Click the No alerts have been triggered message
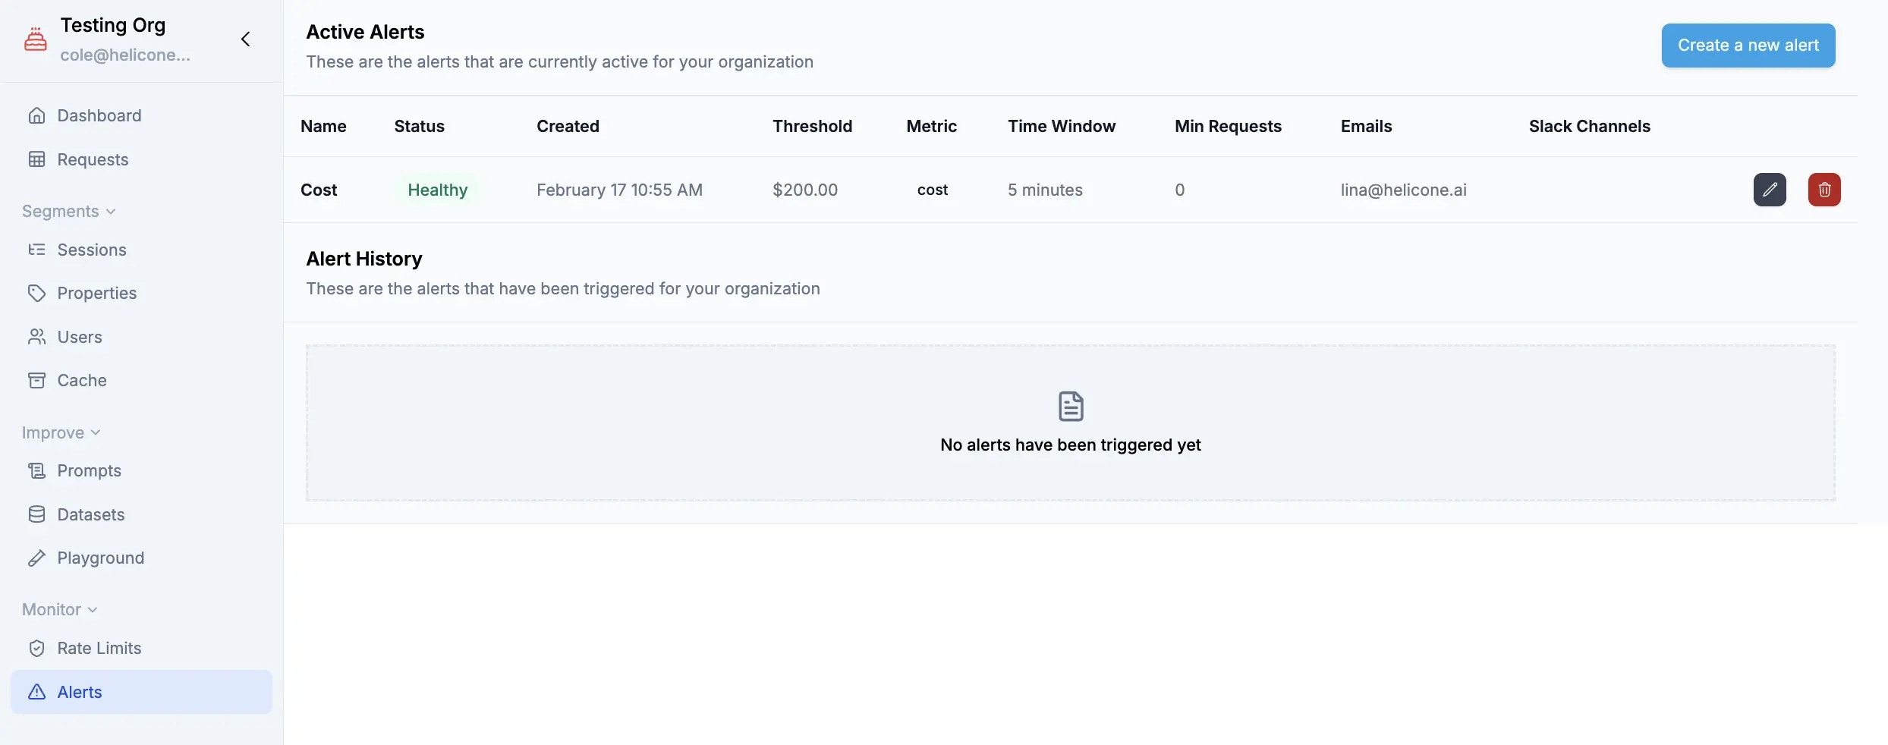 1071,445
